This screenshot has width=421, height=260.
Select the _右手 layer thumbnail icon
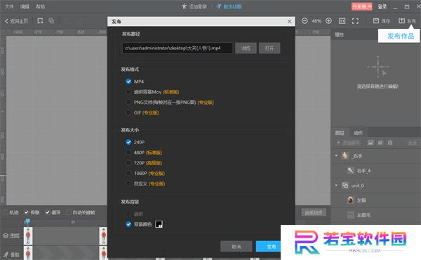(x=345, y=155)
